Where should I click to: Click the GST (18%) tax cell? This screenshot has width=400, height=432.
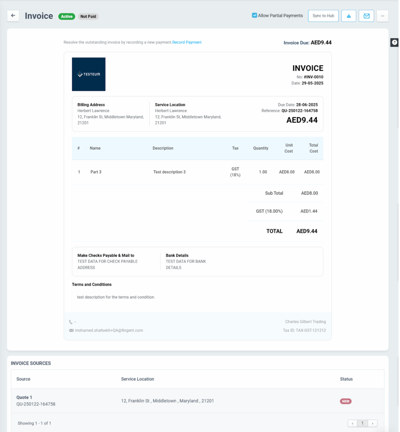pyautogui.click(x=235, y=172)
